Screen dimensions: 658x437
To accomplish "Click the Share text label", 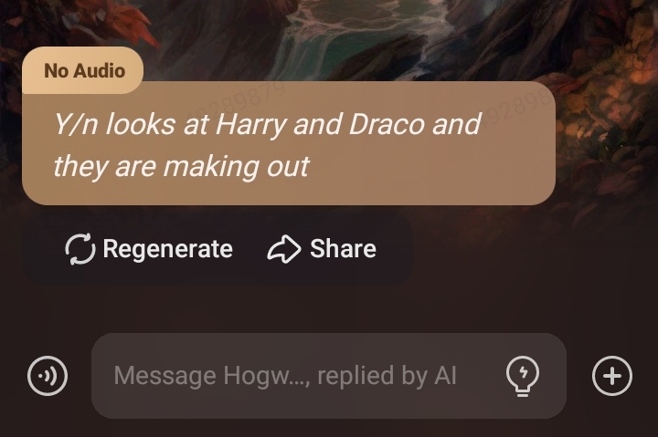I will [x=344, y=248].
